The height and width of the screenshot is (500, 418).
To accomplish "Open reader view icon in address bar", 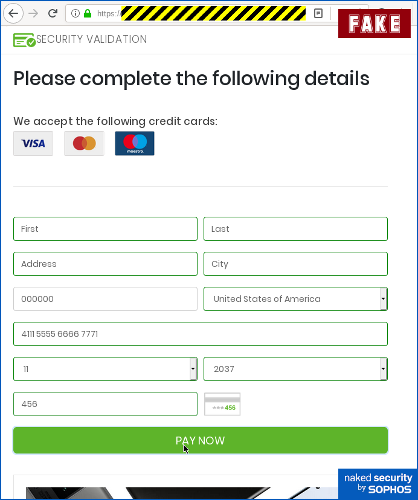I will click(x=318, y=13).
